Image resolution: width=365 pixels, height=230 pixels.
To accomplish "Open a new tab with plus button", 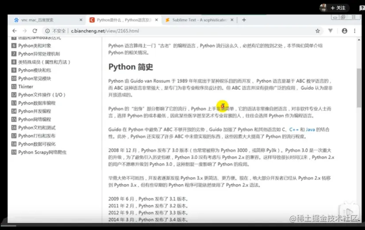I will [x=244, y=20].
